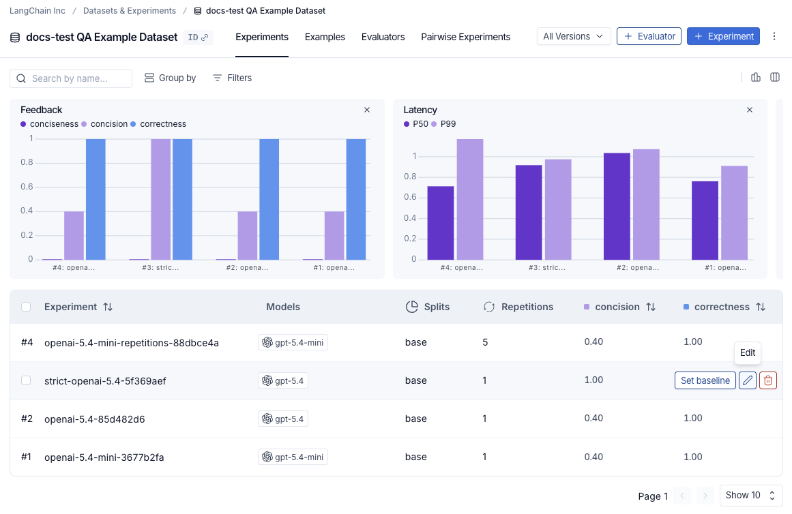Switch to the Pairwise Experiments tab

coord(466,37)
